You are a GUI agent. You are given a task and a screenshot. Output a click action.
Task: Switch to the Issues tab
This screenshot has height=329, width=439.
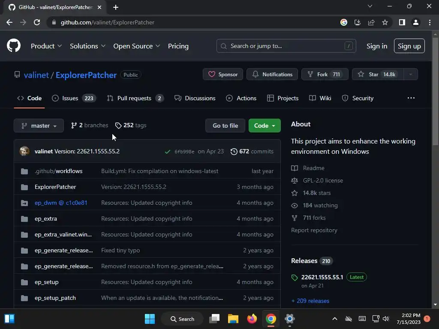(74, 98)
